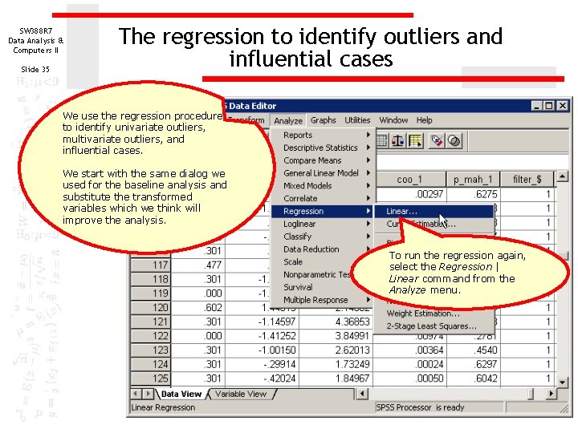
Task: Select the coo_1 column header
Action: tap(409, 180)
